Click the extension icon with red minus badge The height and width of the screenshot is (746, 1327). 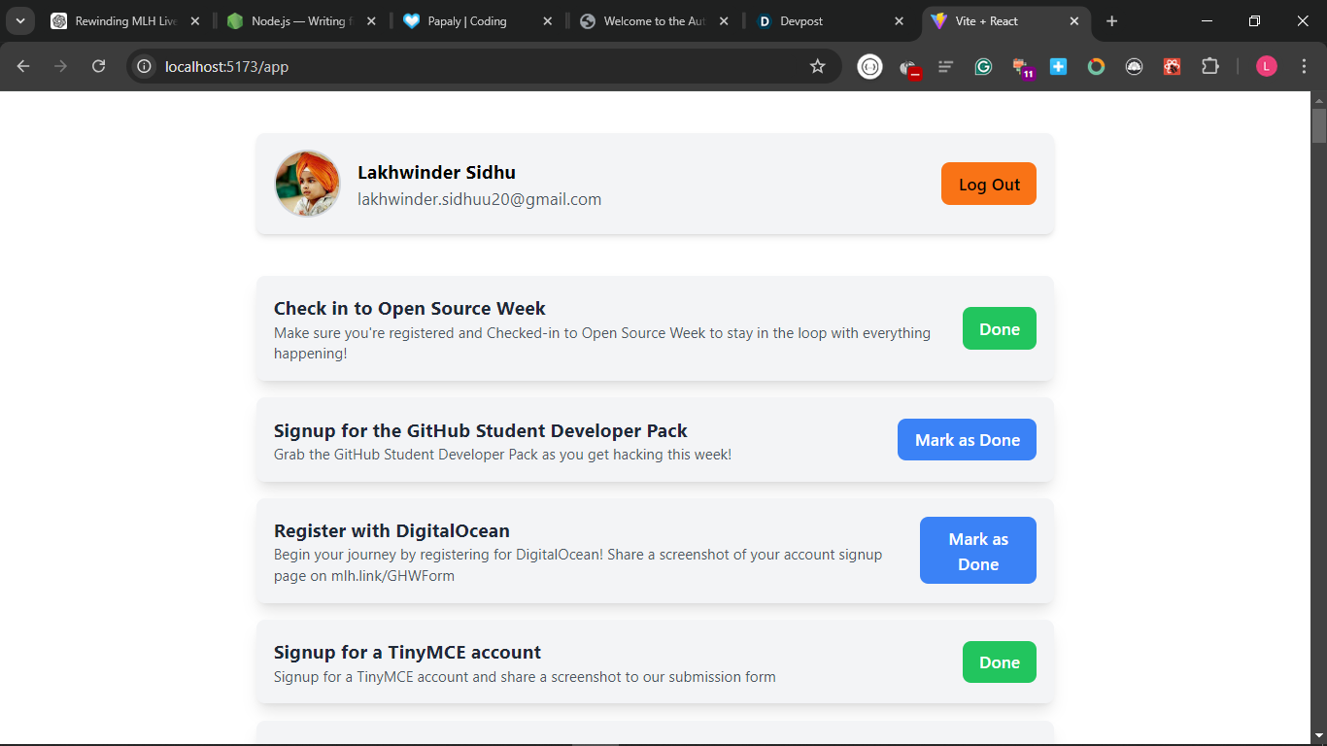909,67
